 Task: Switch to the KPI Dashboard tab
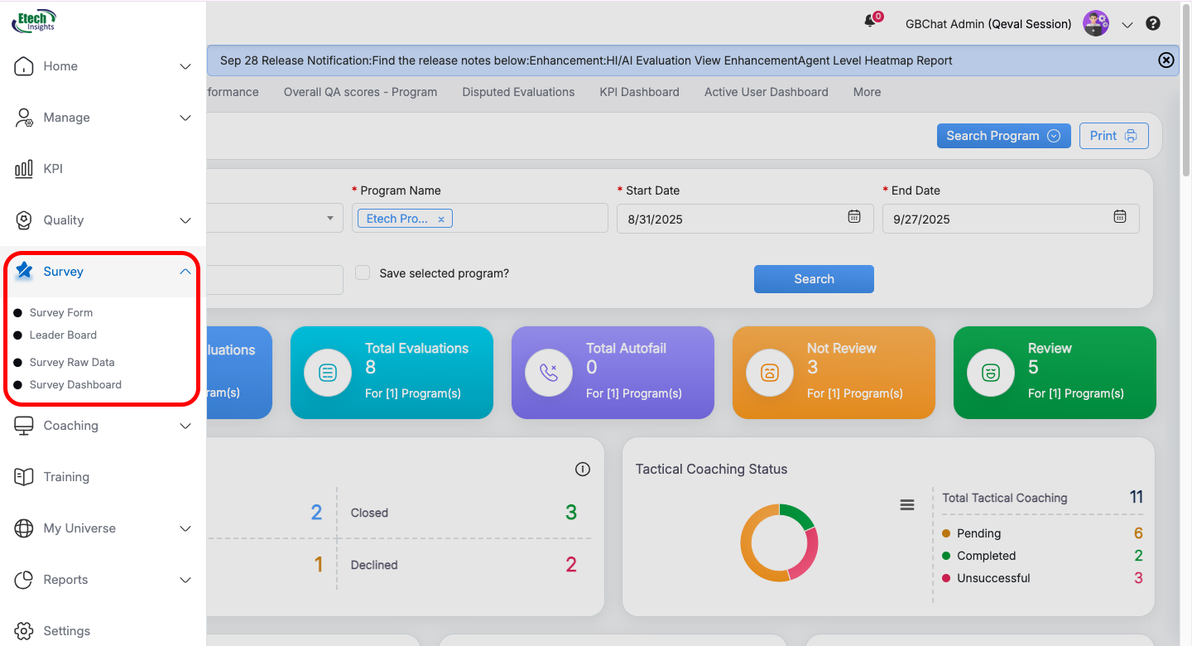[639, 92]
